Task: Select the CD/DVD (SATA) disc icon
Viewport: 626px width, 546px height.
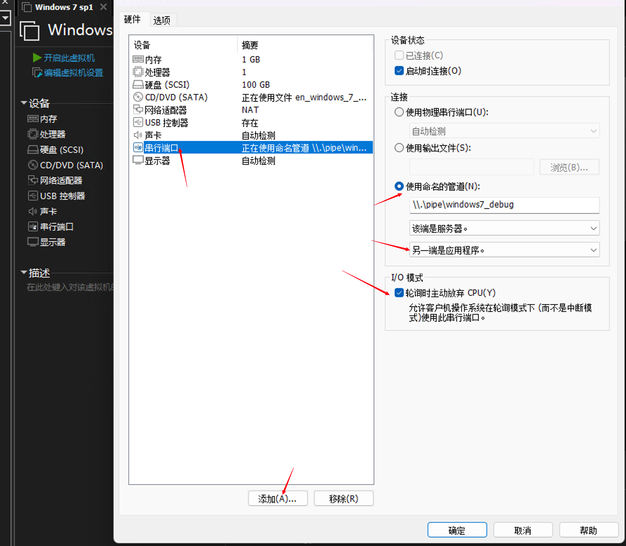Action: coord(138,97)
